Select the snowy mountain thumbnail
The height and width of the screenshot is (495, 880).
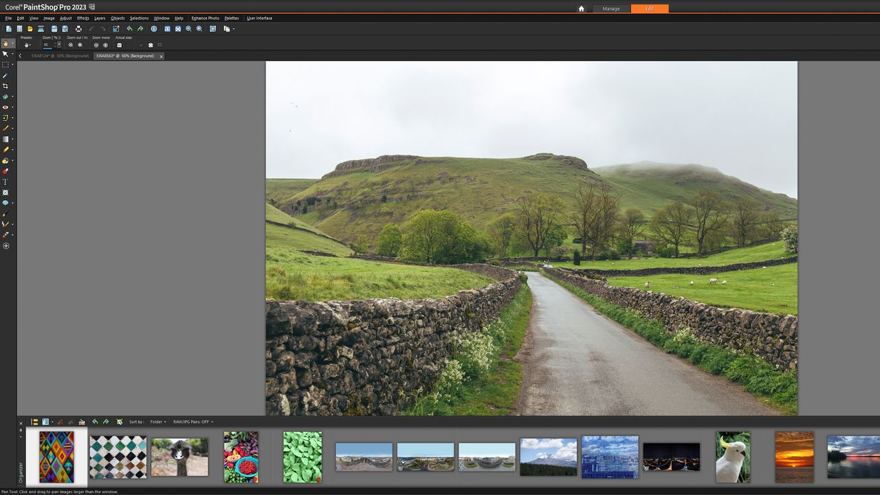coord(549,457)
